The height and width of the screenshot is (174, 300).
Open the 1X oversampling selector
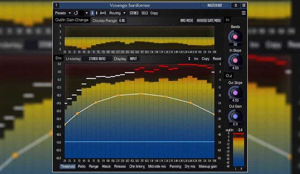(x=236, y=5)
